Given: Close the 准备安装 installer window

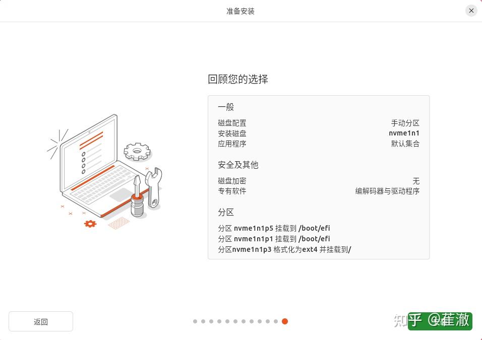Looking at the screenshot, I should (471, 11).
